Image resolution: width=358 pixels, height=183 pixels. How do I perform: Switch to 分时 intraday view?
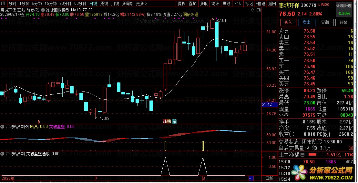pos(12,4)
